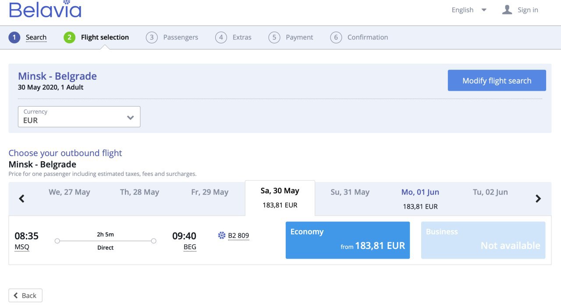Image resolution: width=561 pixels, height=306 pixels.
Task: Click the 08:35 departure time
Action: pyautogui.click(x=27, y=236)
